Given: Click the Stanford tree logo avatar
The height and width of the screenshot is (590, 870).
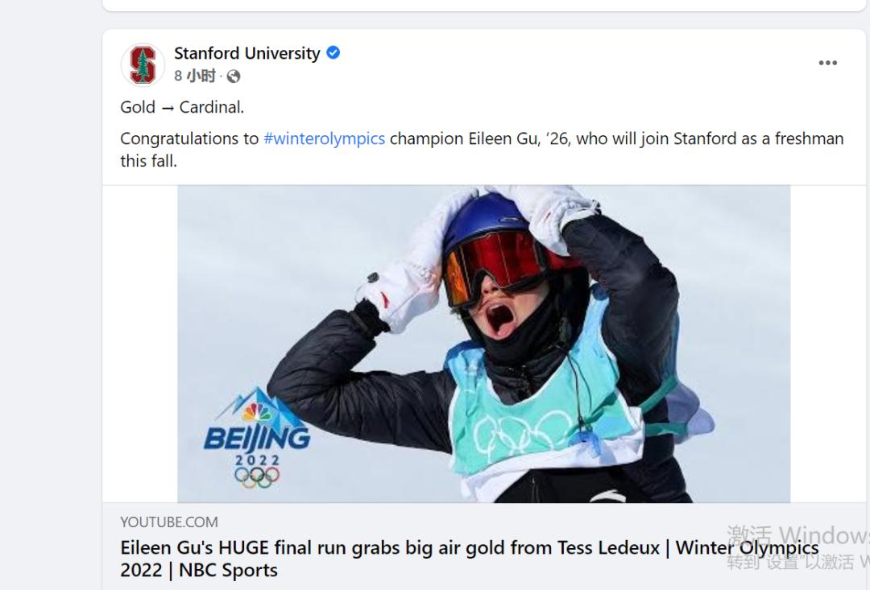Looking at the screenshot, I should [x=143, y=64].
